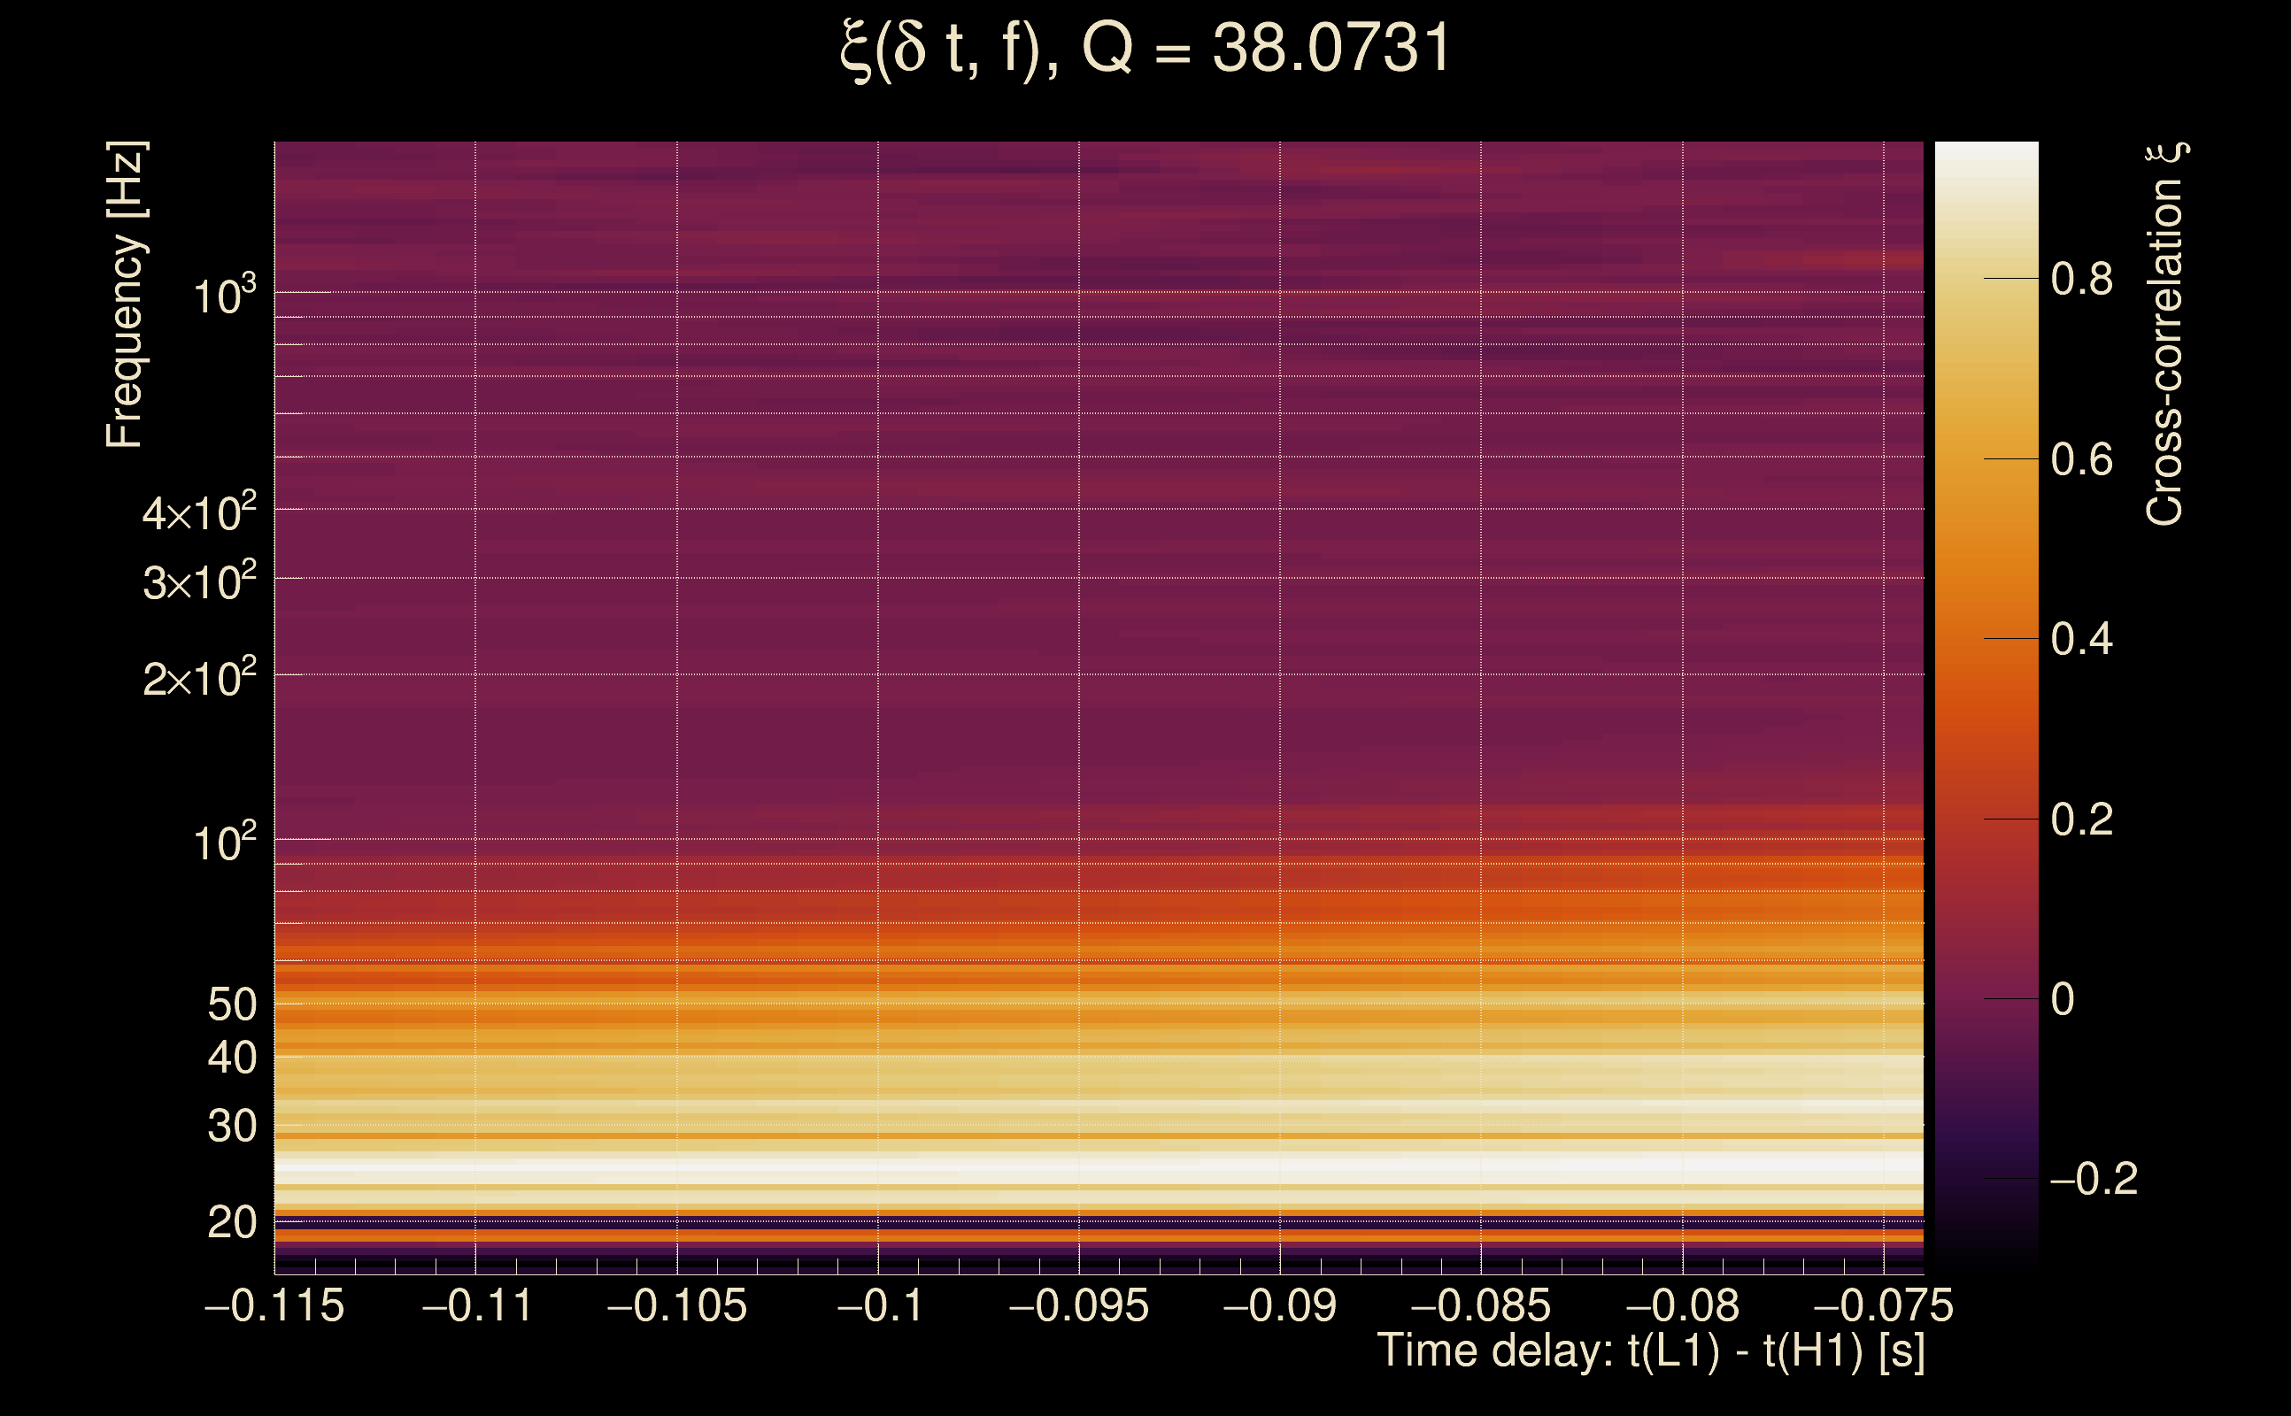2291x1416 pixels.
Task: Click the Frequency [Hz] y-axis label
Action: click(x=126, y=294)
